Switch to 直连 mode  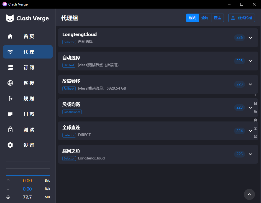(217, 18)
